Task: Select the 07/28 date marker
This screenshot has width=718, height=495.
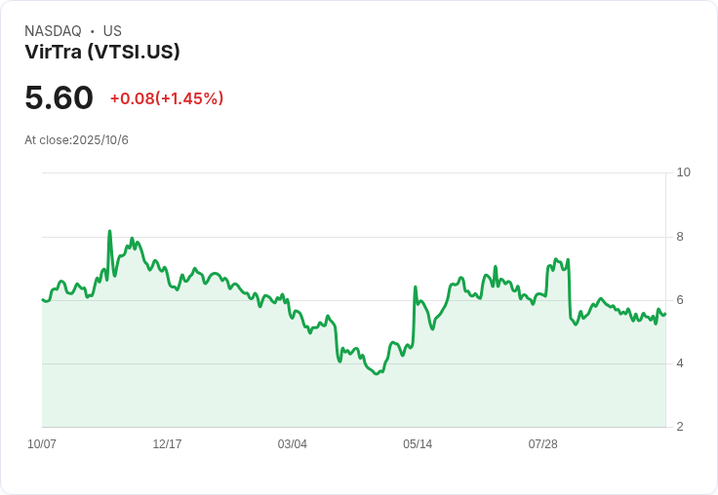Action: point(542,444)
